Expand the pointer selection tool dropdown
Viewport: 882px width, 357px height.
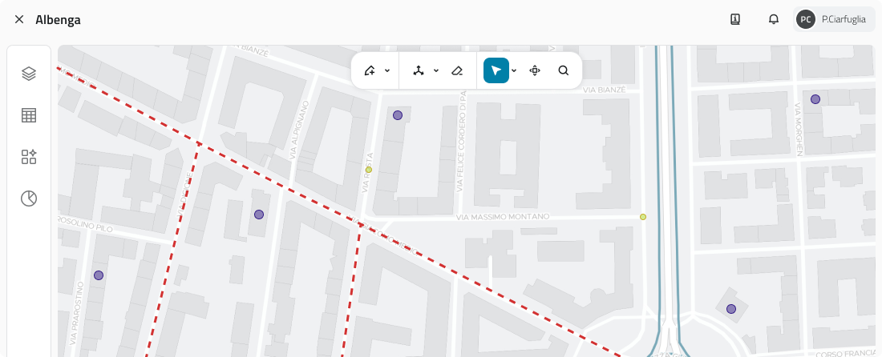[x=514, y=70]
